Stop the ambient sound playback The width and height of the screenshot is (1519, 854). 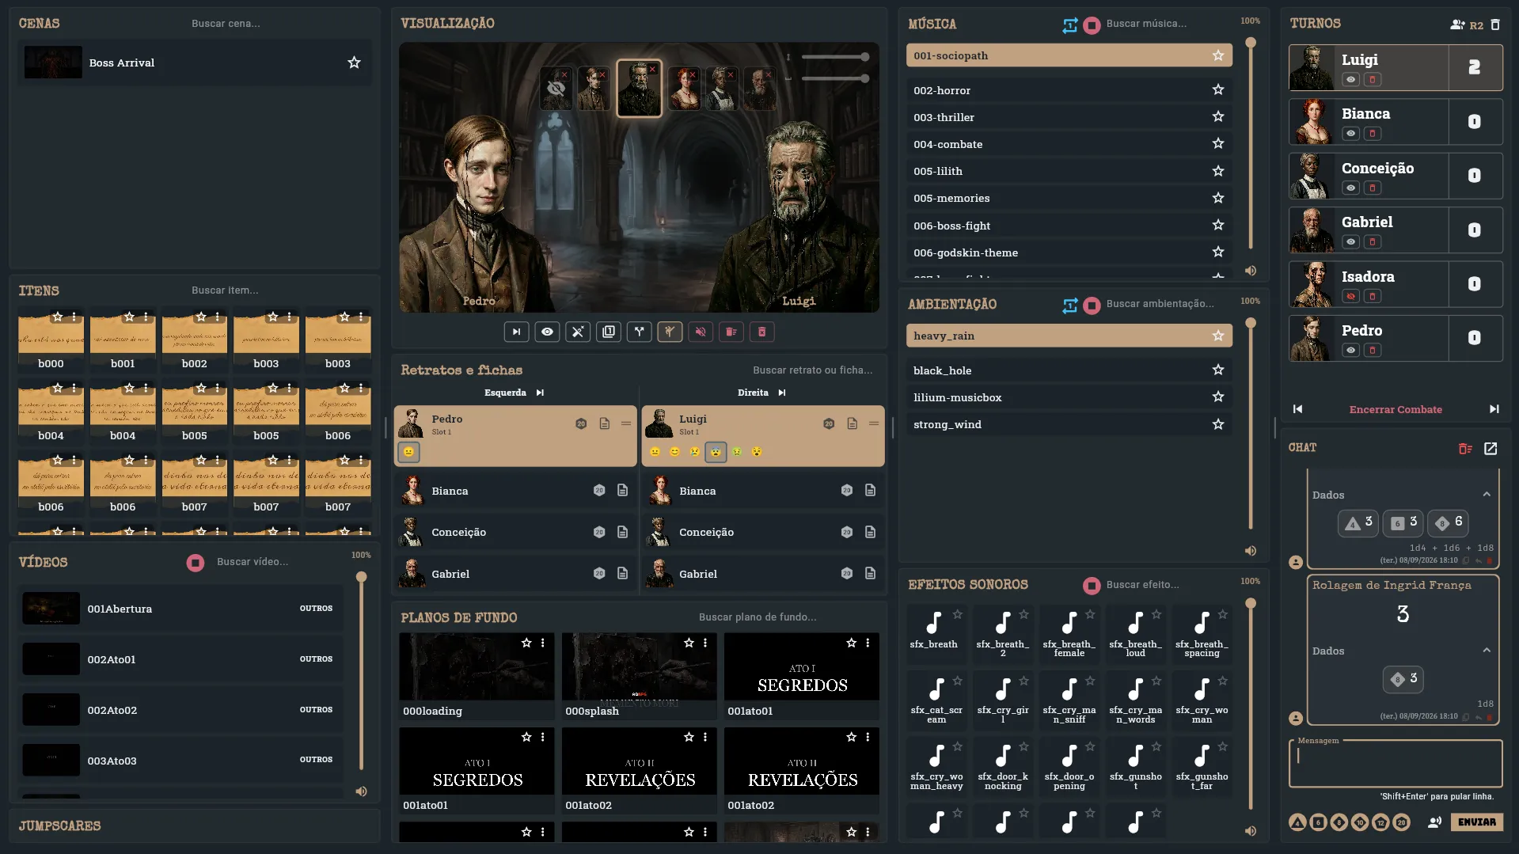(1092, 306)
